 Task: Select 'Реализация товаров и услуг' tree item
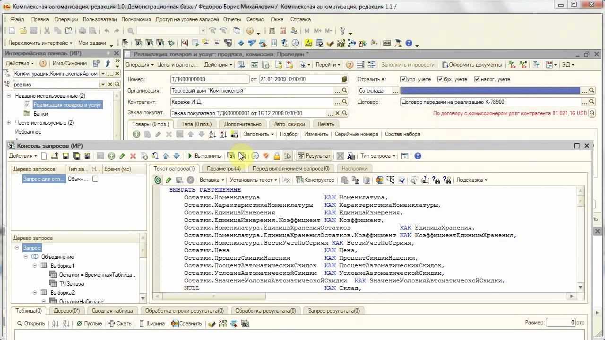pyautogui.click(x=67, y=105)
